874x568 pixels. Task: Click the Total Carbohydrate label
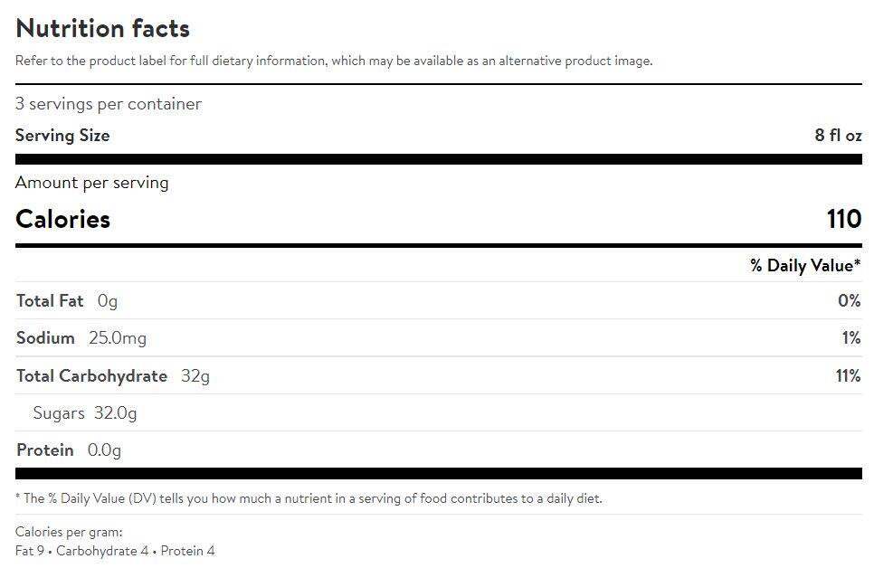[91, 376]
